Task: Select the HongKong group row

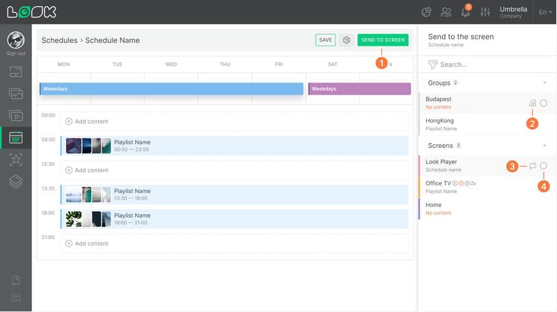Action: click(x=487, y=124)
